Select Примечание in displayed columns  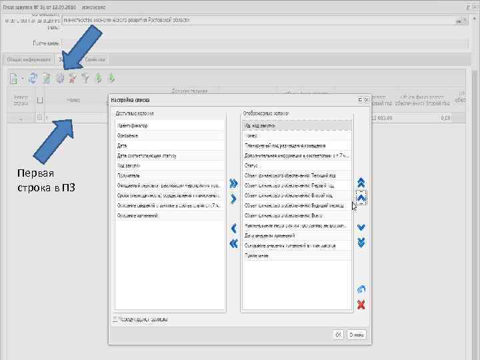(x=297, y=255)
